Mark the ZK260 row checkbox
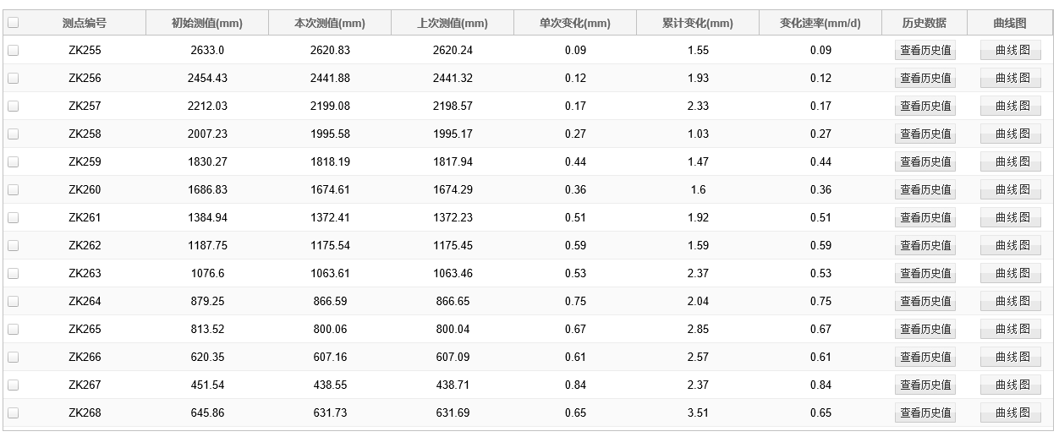 tap(13, 189)
